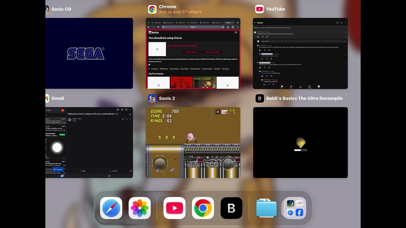Click the reply arrow icon next to sender
This screenshot has height=228, width=406.
coord(127,119)
